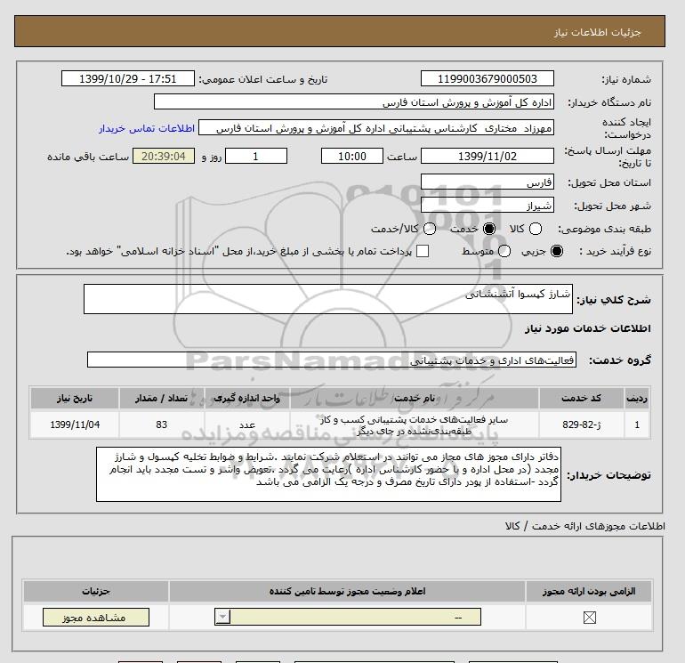Click the شرح کلی نیاز description box

click(x=328, y=299)
